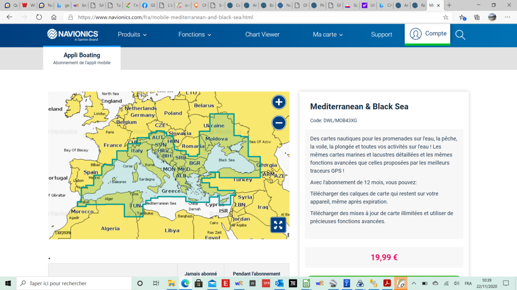517x290 pixels.
Task: Open Task View from the taskbar
Action: coord(156,283)
